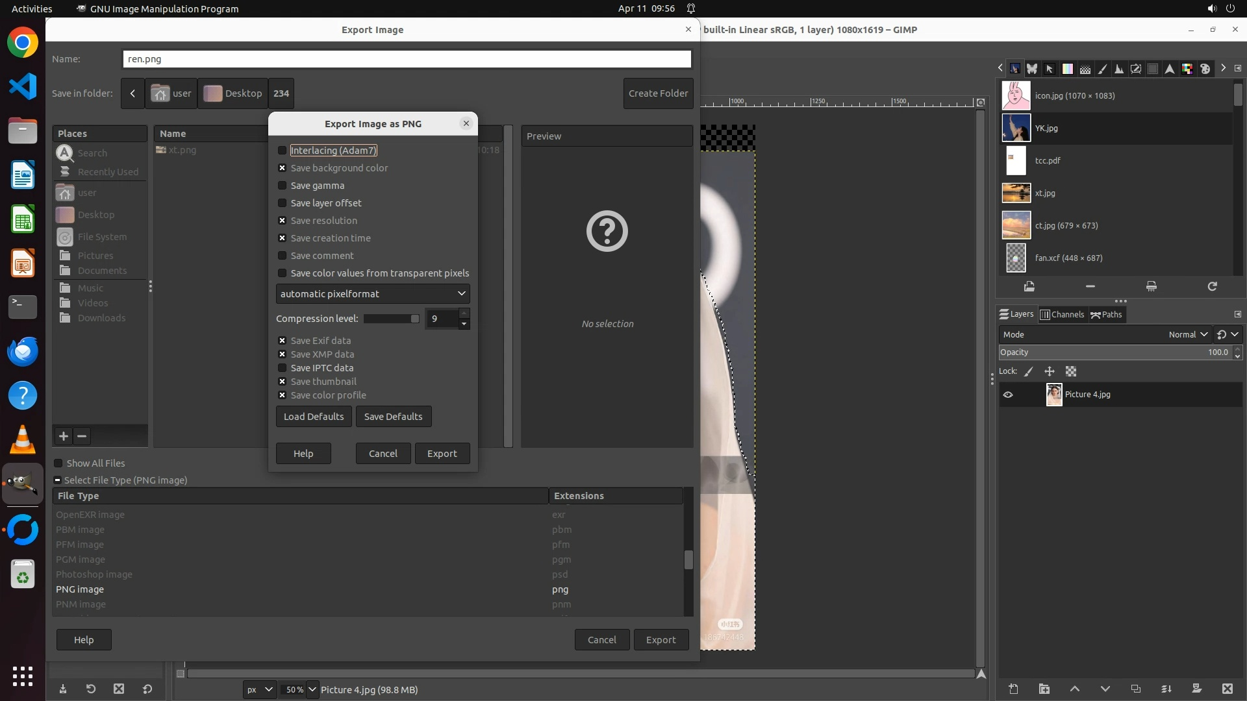Image resolution: width=1247 pixels, height=701 pixels.
Task: Enable the Interlacing (Adam7) checkbox
Action: point(282,151)
